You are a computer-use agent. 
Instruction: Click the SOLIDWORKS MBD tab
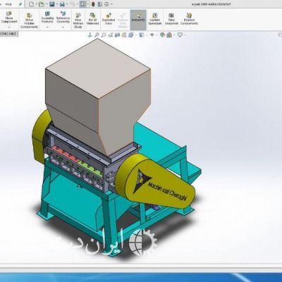(x=8, y=34)
